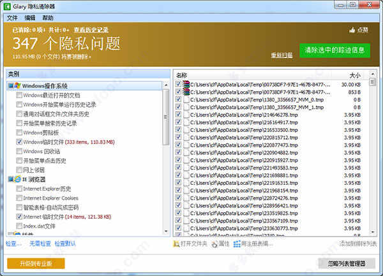Click the 用注册表编辑 registry icon

(237, 243)
